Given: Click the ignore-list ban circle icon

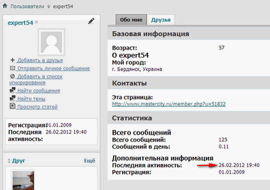Looking at the screenshot, I should [x=12, y=76].
